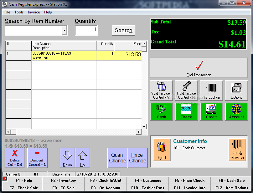The width and height of the screenshot is (253, 193).
Task: Click the Search By Item Number field
Action: click(34, 30)
